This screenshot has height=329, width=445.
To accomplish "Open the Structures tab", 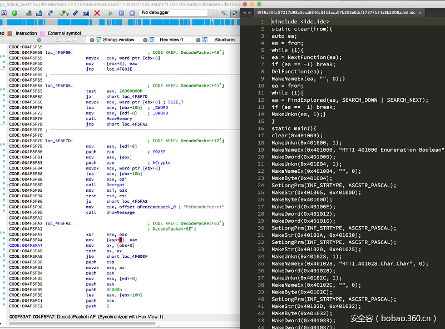I will [225, 40].
